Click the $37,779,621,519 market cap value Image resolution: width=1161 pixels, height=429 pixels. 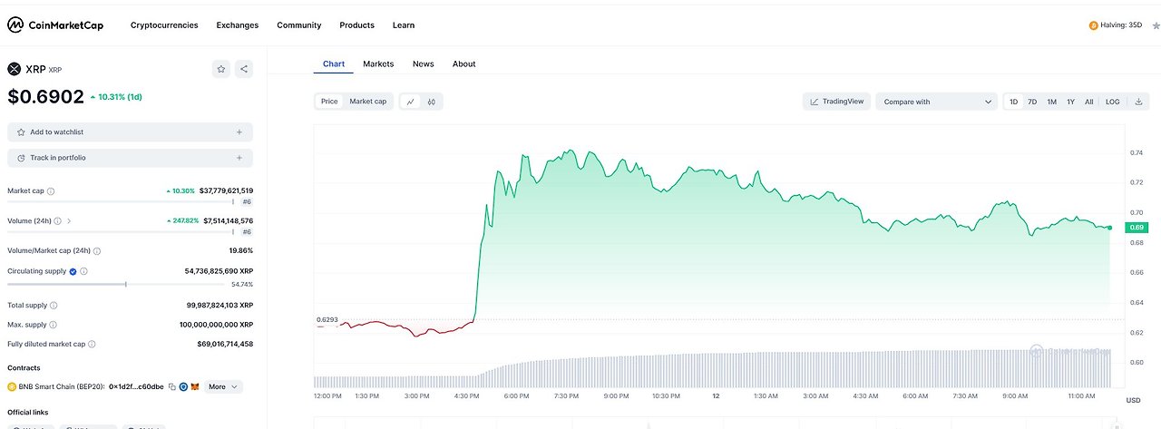coord(226,190)
